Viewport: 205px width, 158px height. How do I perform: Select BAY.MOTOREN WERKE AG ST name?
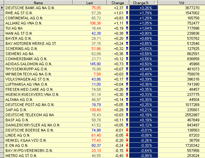tap(31, 43)
